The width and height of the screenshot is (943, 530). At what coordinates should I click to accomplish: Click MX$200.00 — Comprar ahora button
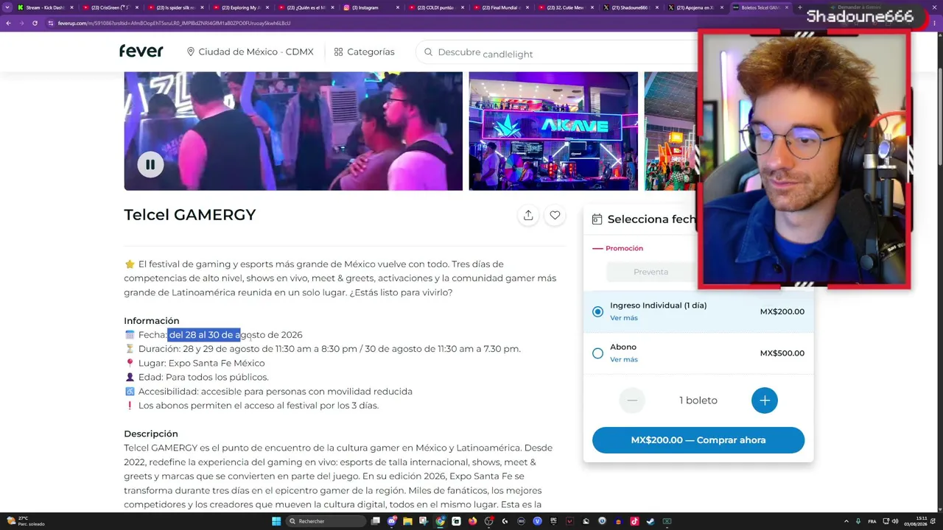point(698,440)
